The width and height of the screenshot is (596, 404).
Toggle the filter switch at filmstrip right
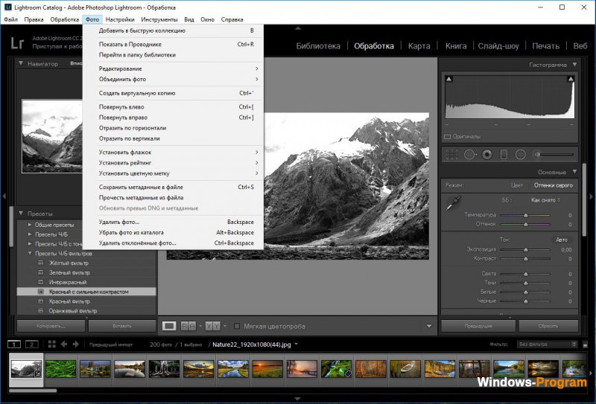[x=585, y=344]
